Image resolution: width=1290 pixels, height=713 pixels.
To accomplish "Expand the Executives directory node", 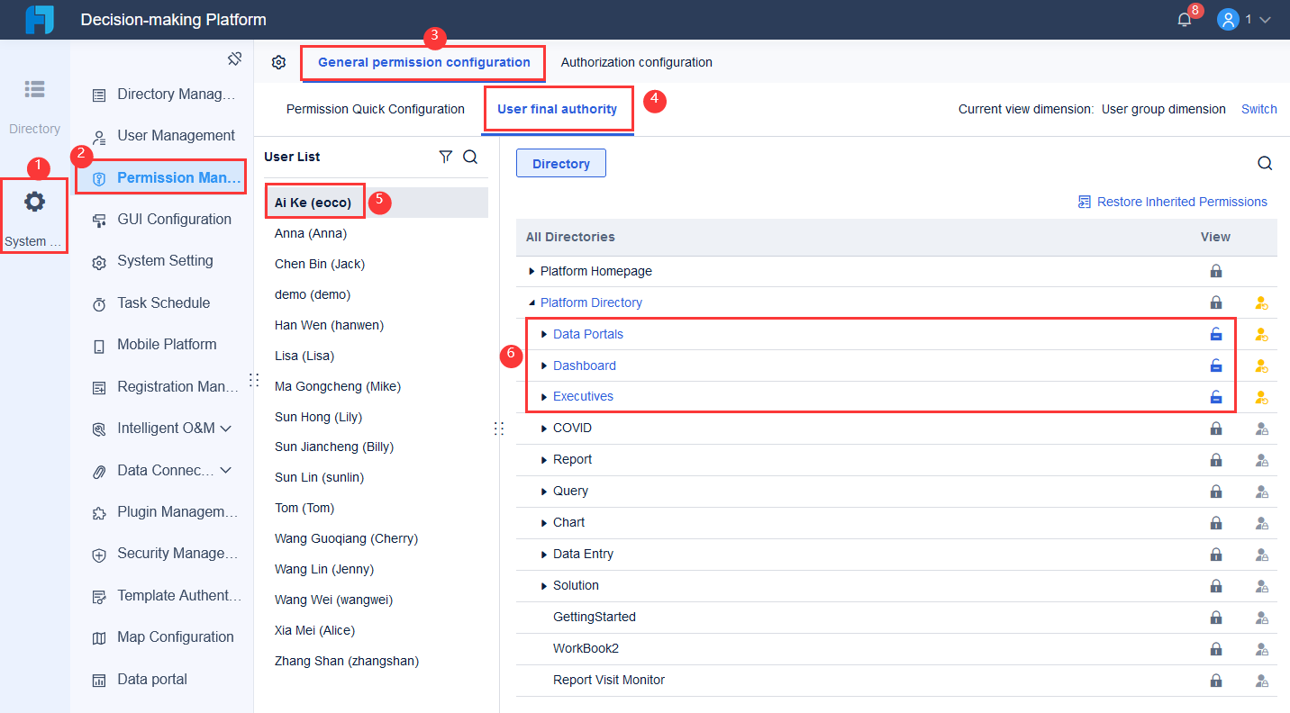I will point(545,396).
